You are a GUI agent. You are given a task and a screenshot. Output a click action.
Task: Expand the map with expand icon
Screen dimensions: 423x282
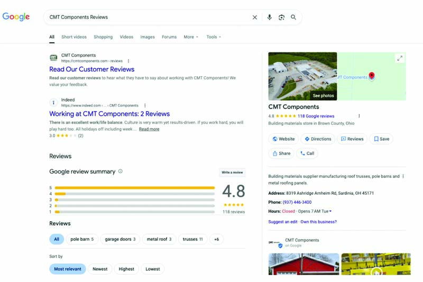[400, 58]
